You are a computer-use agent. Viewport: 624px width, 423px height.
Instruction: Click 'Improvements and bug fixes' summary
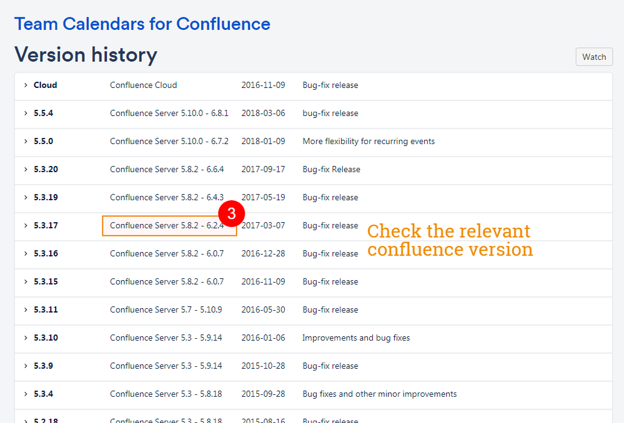point(356,338)
